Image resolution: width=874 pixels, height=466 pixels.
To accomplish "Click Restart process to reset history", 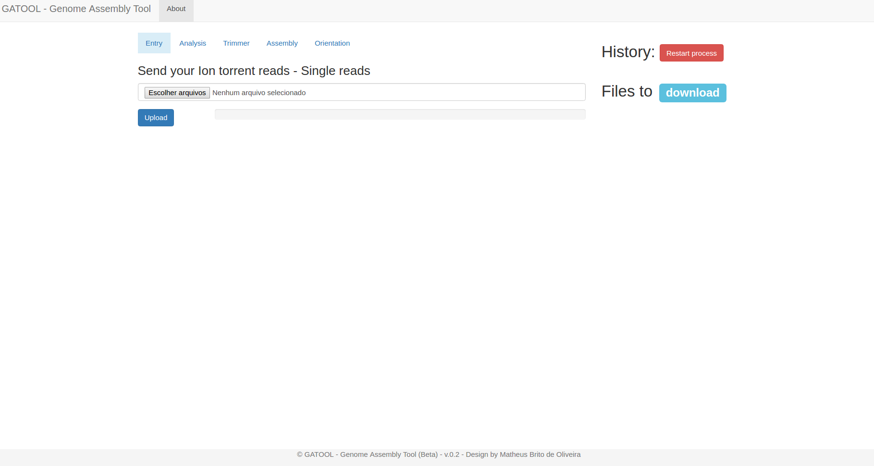I will (691, 53).
